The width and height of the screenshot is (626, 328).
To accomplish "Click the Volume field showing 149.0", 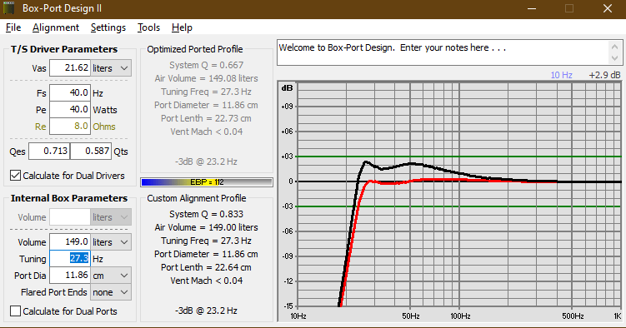I will (x=70, y=242).
